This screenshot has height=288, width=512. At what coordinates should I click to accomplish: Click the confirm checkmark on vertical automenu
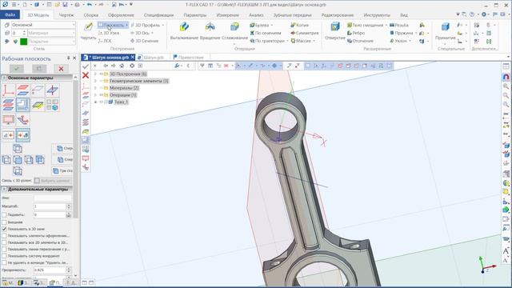coord(86,66)
